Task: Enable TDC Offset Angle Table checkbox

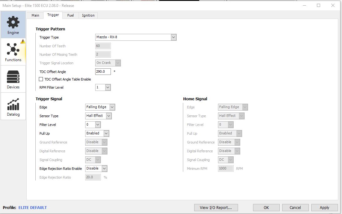Action: pos(41,79)
